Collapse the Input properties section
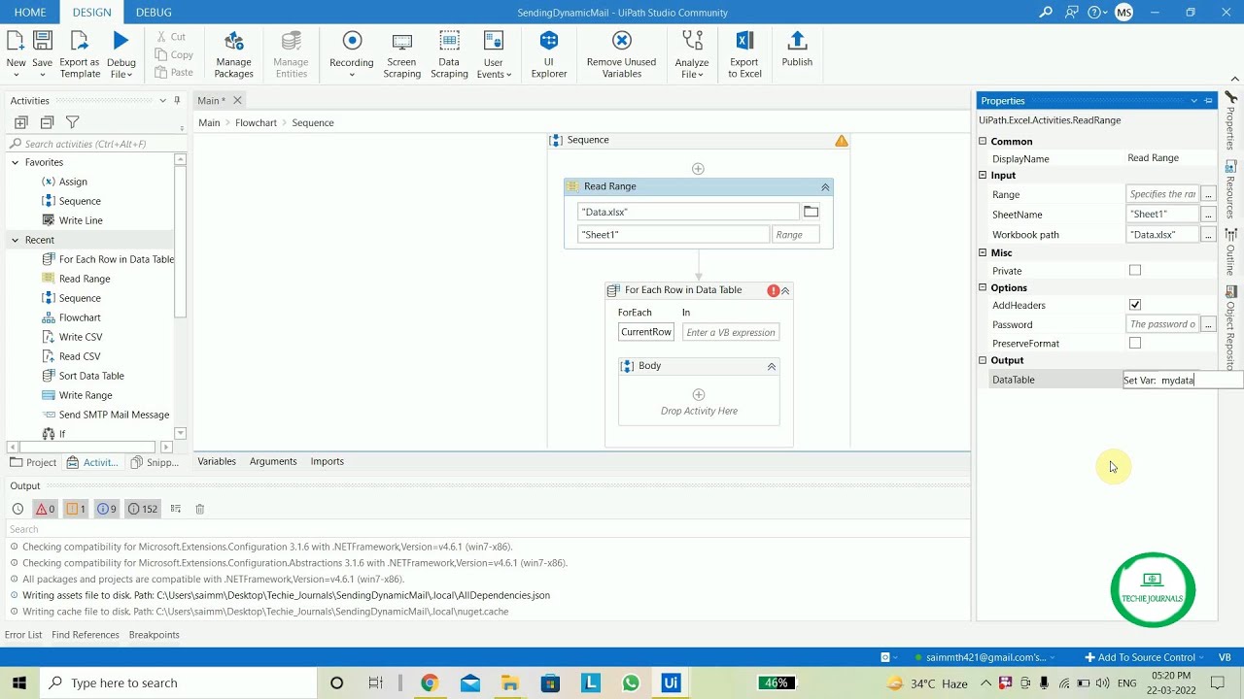 (983, 175)
